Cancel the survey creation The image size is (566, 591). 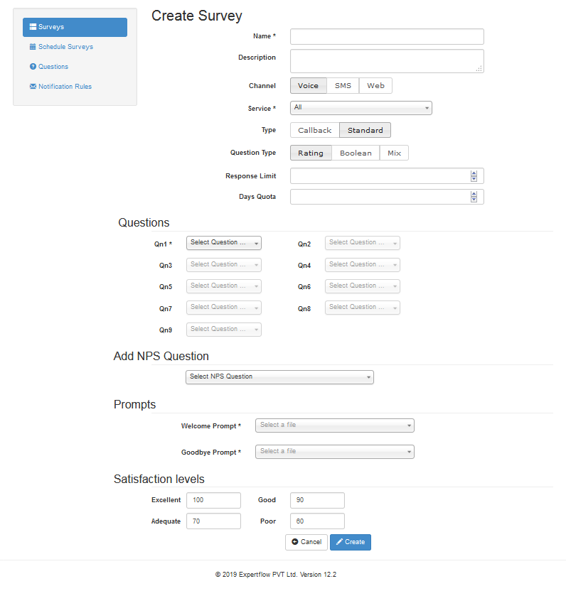tap(306, 541)
